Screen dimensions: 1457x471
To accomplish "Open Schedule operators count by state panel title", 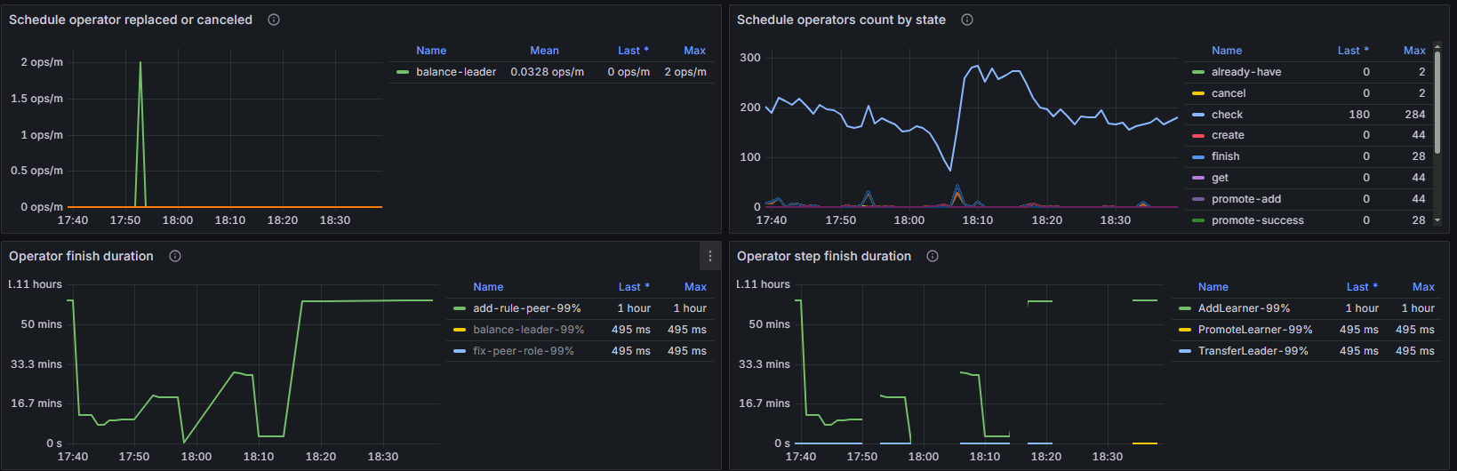I will 841,20.
